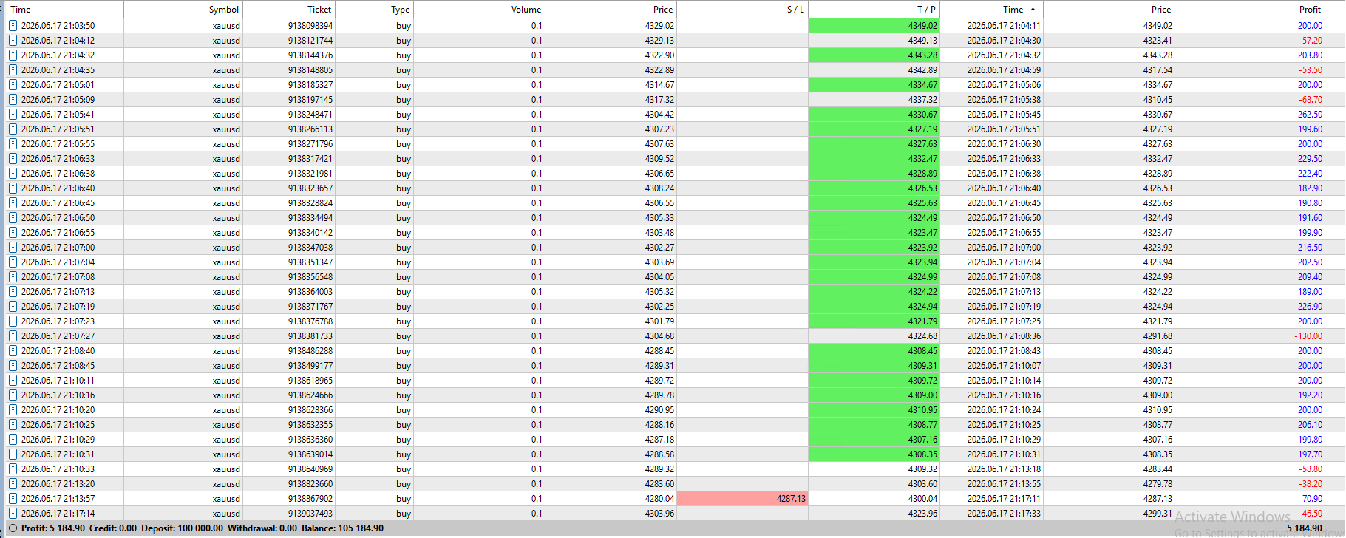Image resolution: width=1346 pixels, height=538 pixels.
Task: Select the icon beside the 21:05:09 open time
Action: [13, 100]
